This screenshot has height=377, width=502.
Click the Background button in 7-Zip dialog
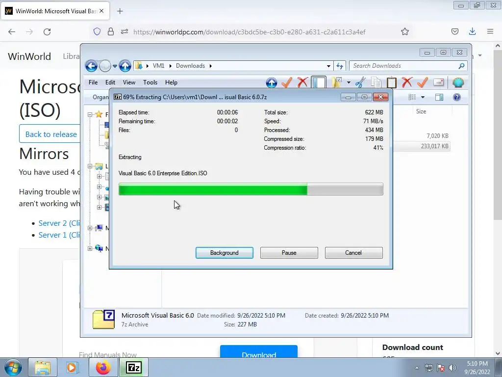pyautogui.click(x=225, y=253)
